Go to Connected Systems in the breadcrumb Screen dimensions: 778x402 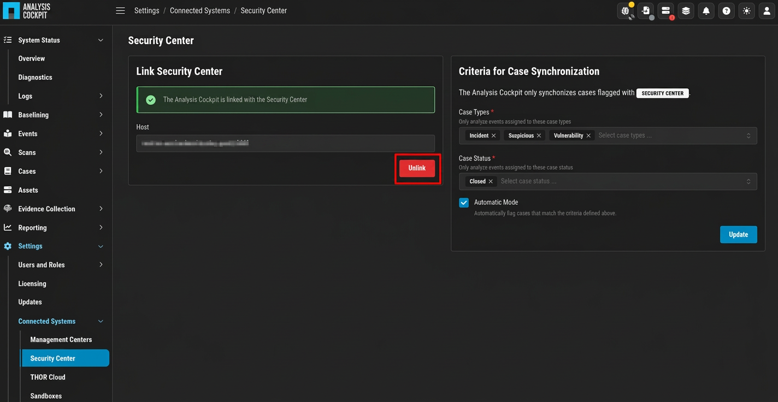point(200,11)
